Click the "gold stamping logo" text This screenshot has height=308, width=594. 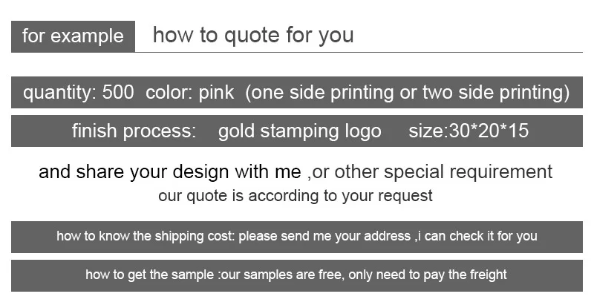coord(299,131)
